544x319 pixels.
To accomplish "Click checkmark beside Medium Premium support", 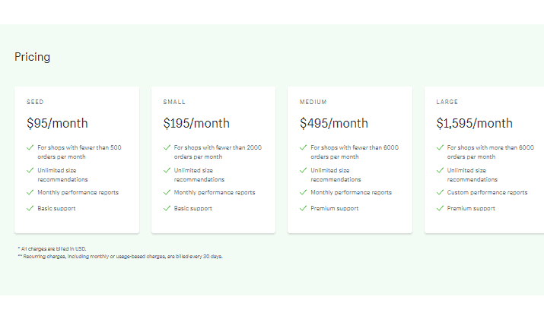I will (304, 208).
